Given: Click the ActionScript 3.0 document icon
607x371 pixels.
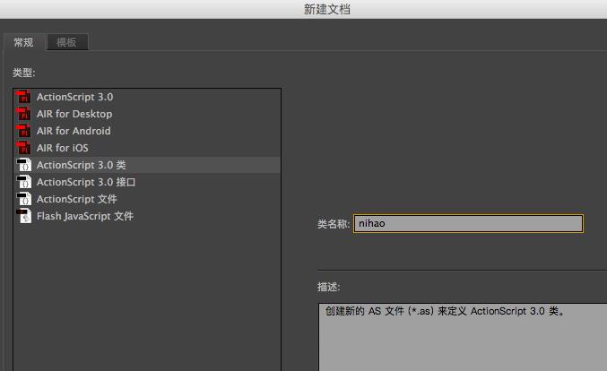Looking at the screenshot, I should coord(23,97).
